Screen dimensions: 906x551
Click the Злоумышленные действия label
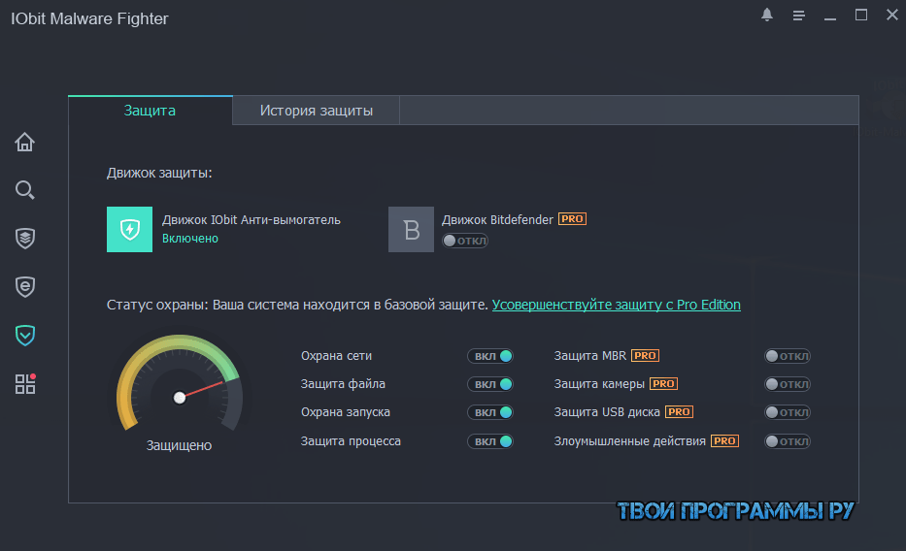pyautogui.click(x=630, y=441)
